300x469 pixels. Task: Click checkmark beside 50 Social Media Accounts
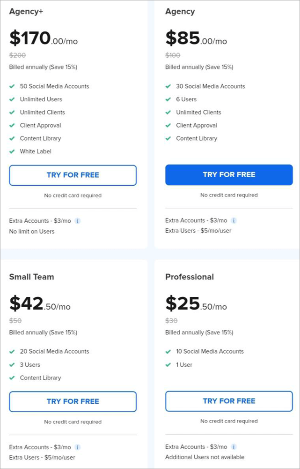pos(12,86)
